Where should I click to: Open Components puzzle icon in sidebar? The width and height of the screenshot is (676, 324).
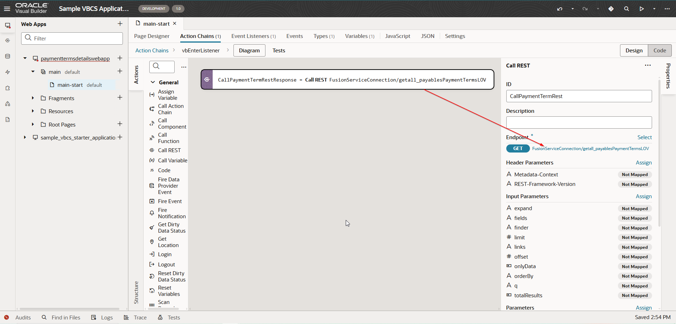tap(8, 88)
